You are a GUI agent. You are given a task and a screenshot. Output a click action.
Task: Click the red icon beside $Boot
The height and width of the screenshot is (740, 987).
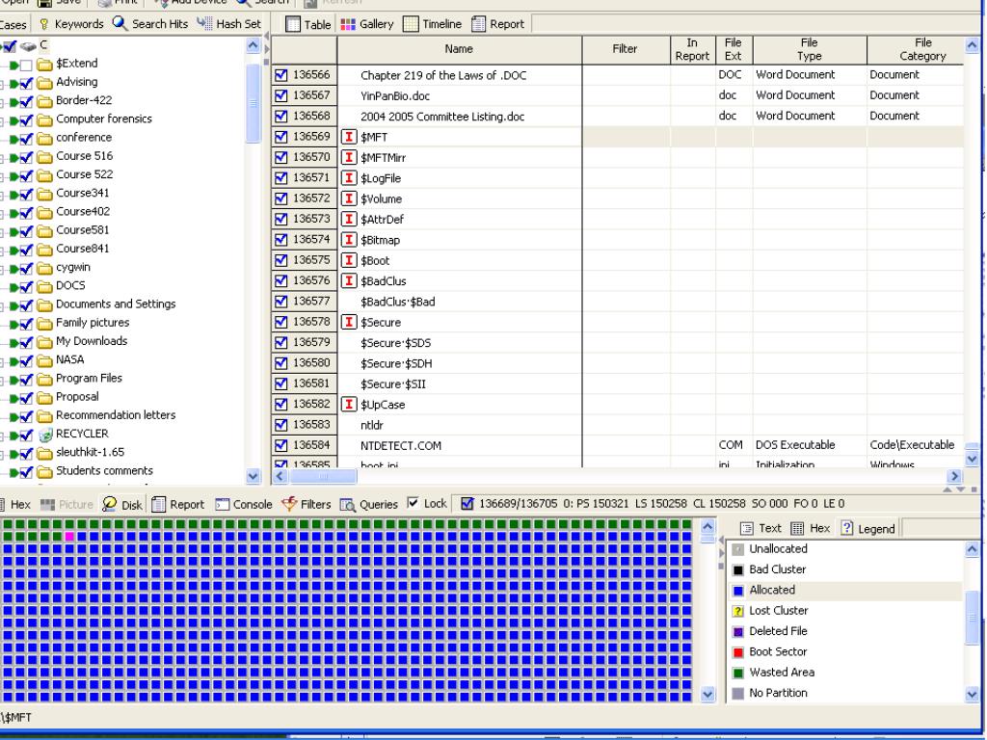click(349, 260)
